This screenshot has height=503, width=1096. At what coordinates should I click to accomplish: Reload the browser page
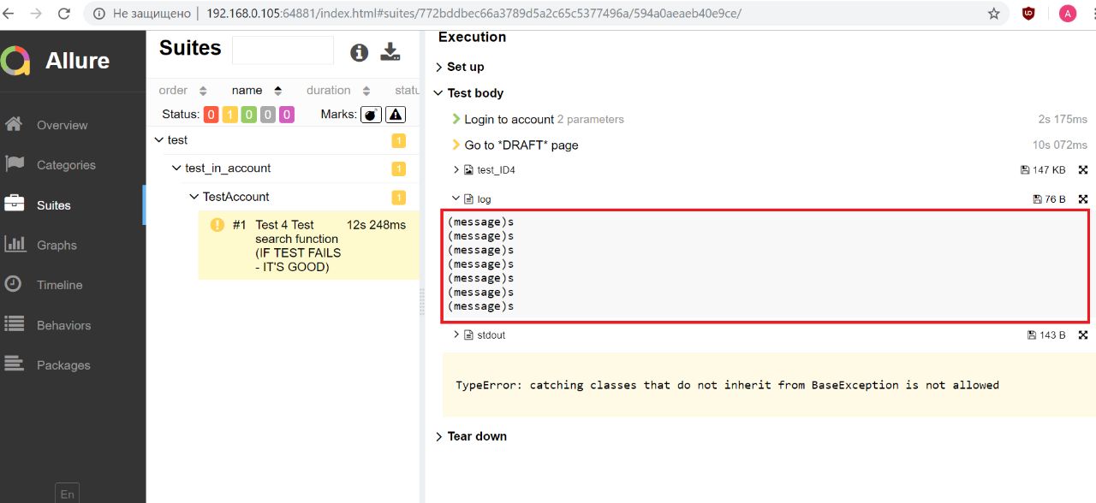64,14
